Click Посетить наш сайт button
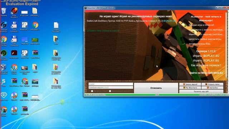 (201, 91)
